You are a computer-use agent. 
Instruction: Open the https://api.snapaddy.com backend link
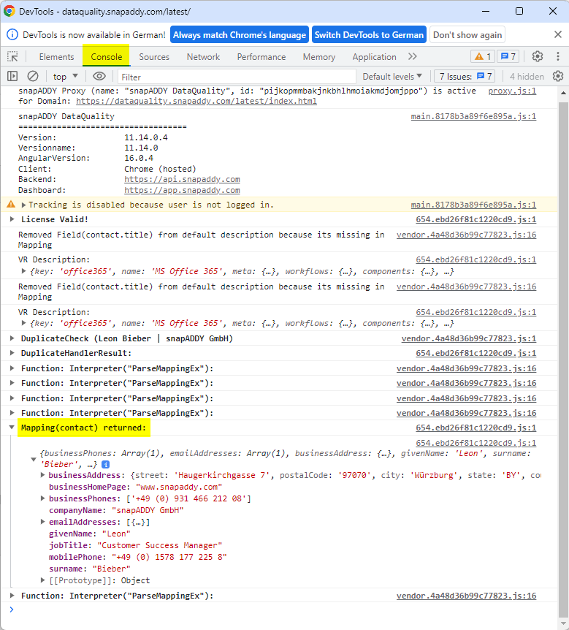tap(182, 180)
